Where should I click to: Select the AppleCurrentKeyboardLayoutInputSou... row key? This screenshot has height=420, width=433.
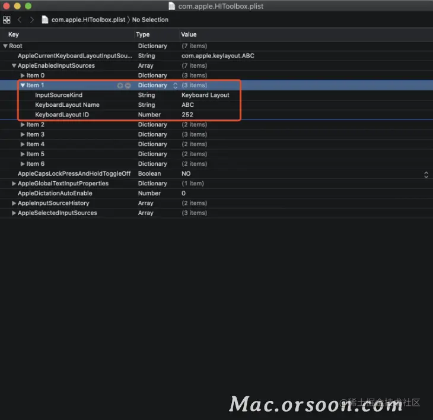[x=75, y=56]
